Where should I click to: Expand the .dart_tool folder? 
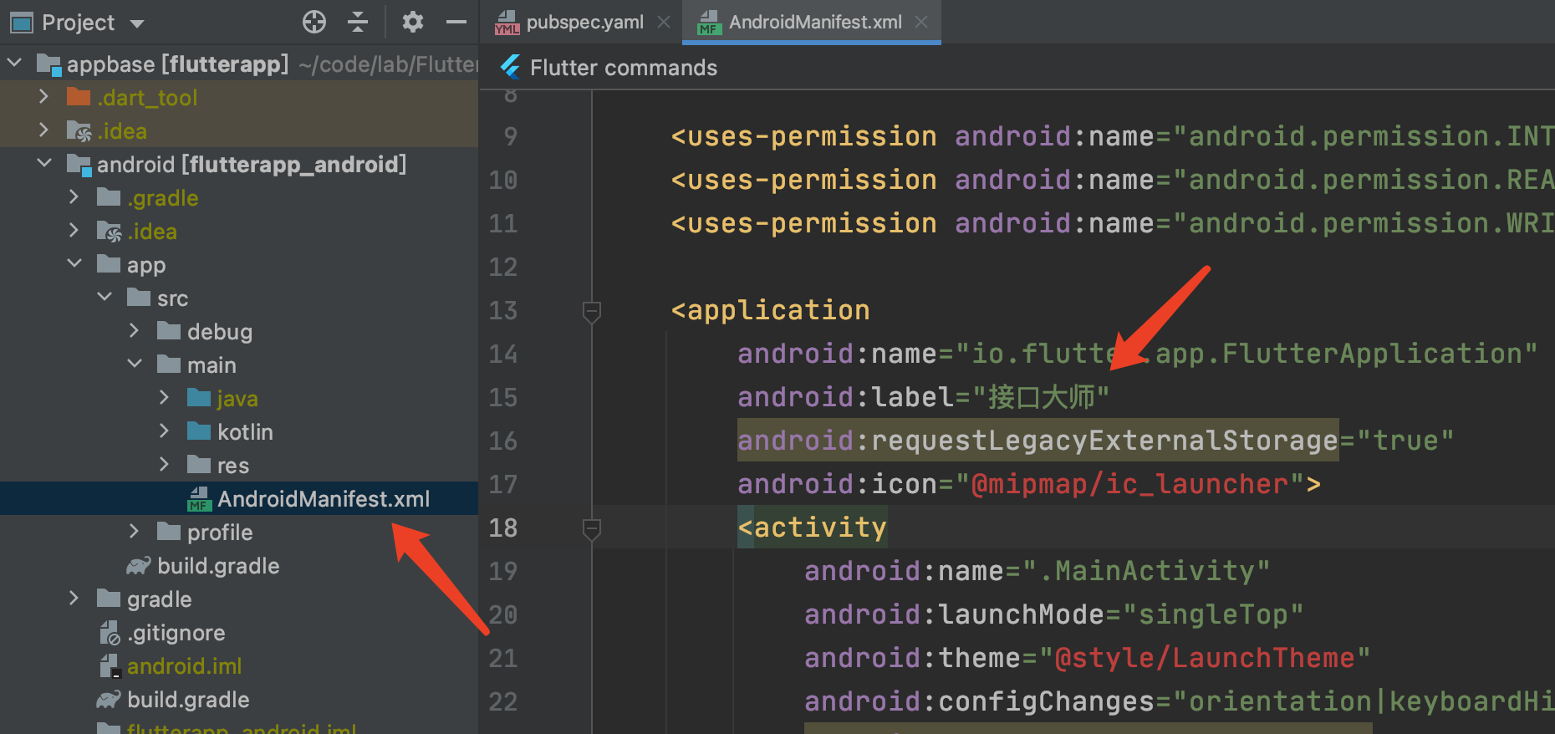pos(43,98)
